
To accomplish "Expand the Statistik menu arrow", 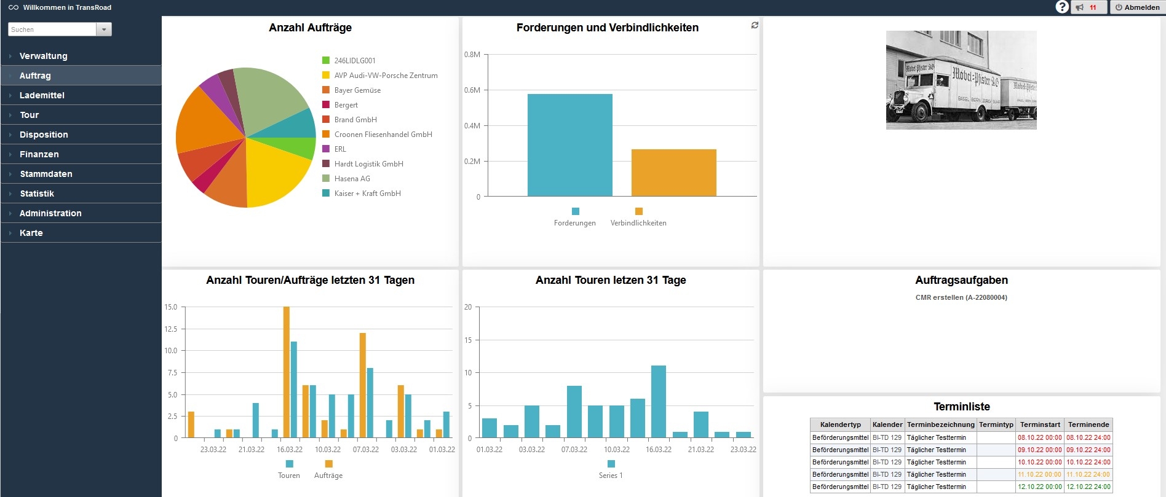I will (10, 194).
